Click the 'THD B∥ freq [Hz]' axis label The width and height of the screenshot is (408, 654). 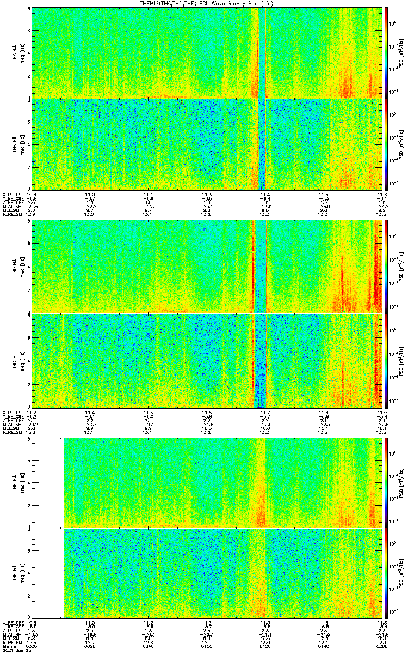click(x=18, y=360)
